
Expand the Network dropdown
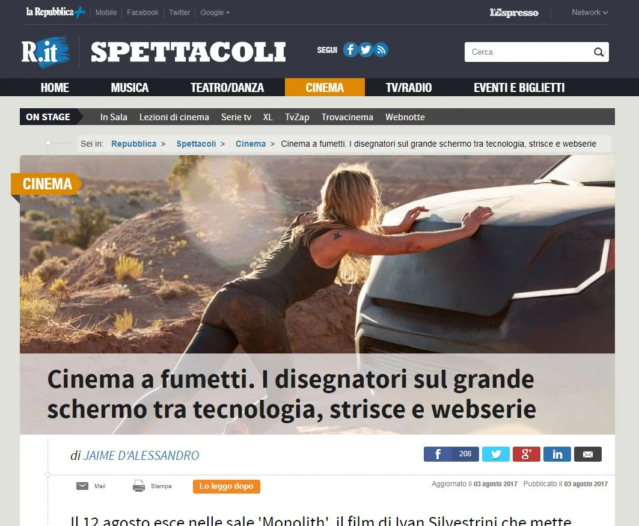pyautogui.click(x=590, y=12)
